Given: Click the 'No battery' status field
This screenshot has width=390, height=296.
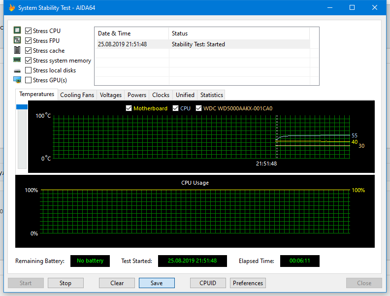Looking at the screenshot, I should coord(90,261).
